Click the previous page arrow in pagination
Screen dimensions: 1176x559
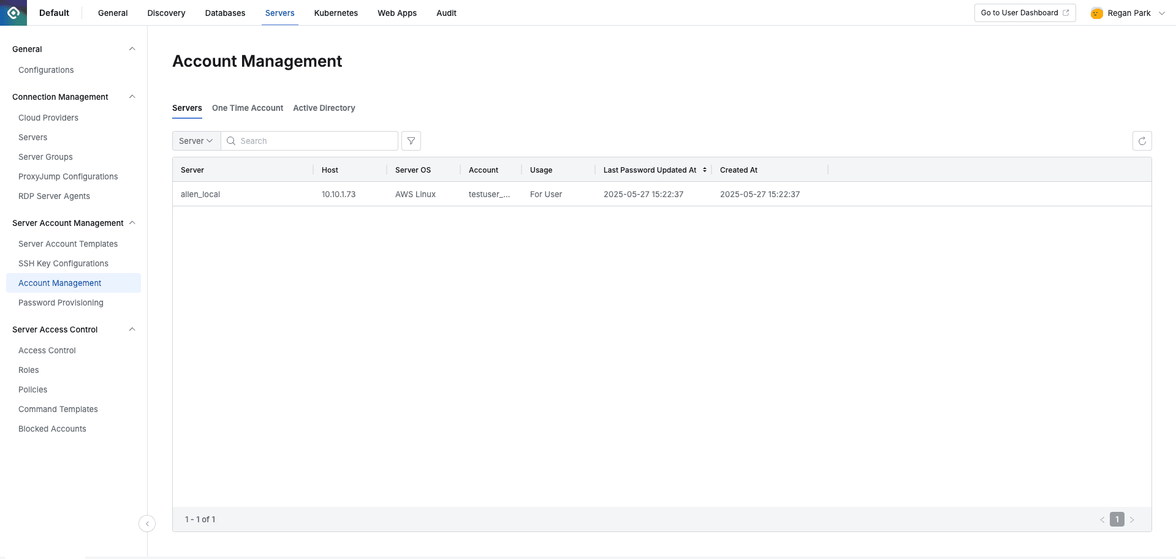click(x=1102, y=519)
